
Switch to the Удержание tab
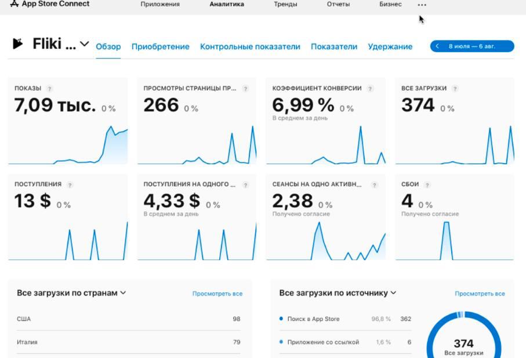point(390,46)
